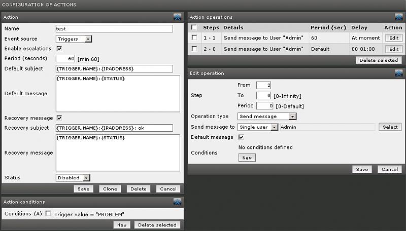
Task: Collapse the Edit operation panel chevron
Action: click(399, 73)
